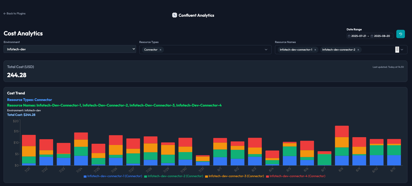Toggle Infotech-dev-connector-3 legend entry
Image resolution: width=412 pixels, height=186 pixels.
pos(234,176)
